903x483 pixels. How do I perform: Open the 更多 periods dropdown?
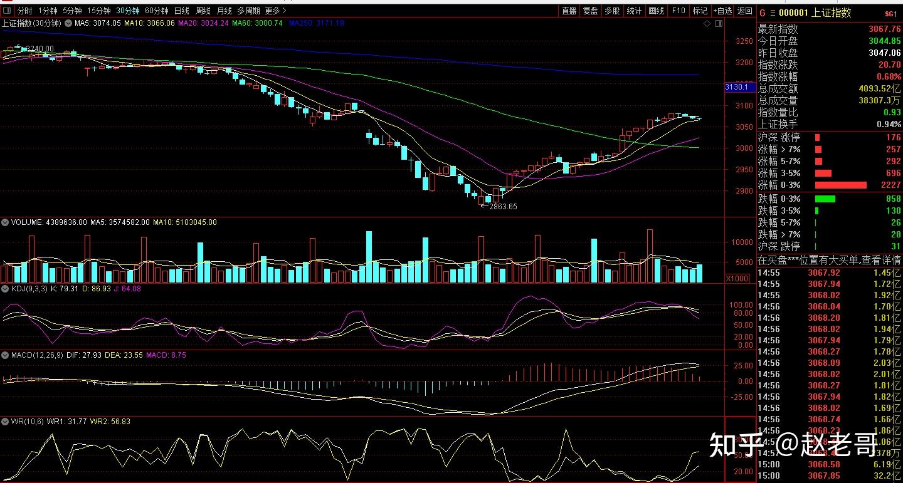click(x=275, y=11)
